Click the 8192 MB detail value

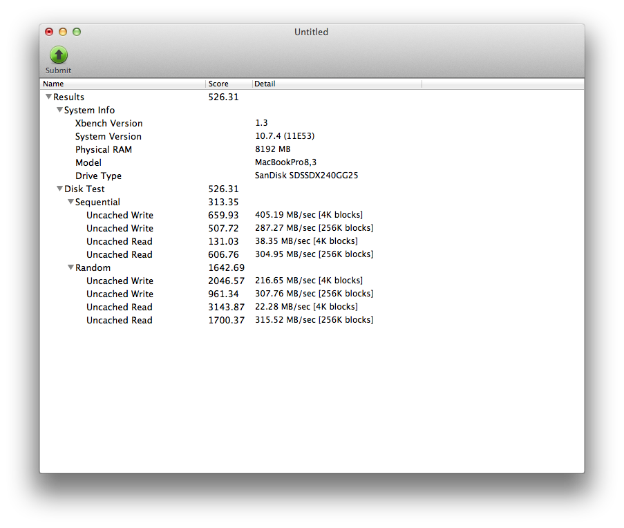pyautogui.click(x=272, y=149)
